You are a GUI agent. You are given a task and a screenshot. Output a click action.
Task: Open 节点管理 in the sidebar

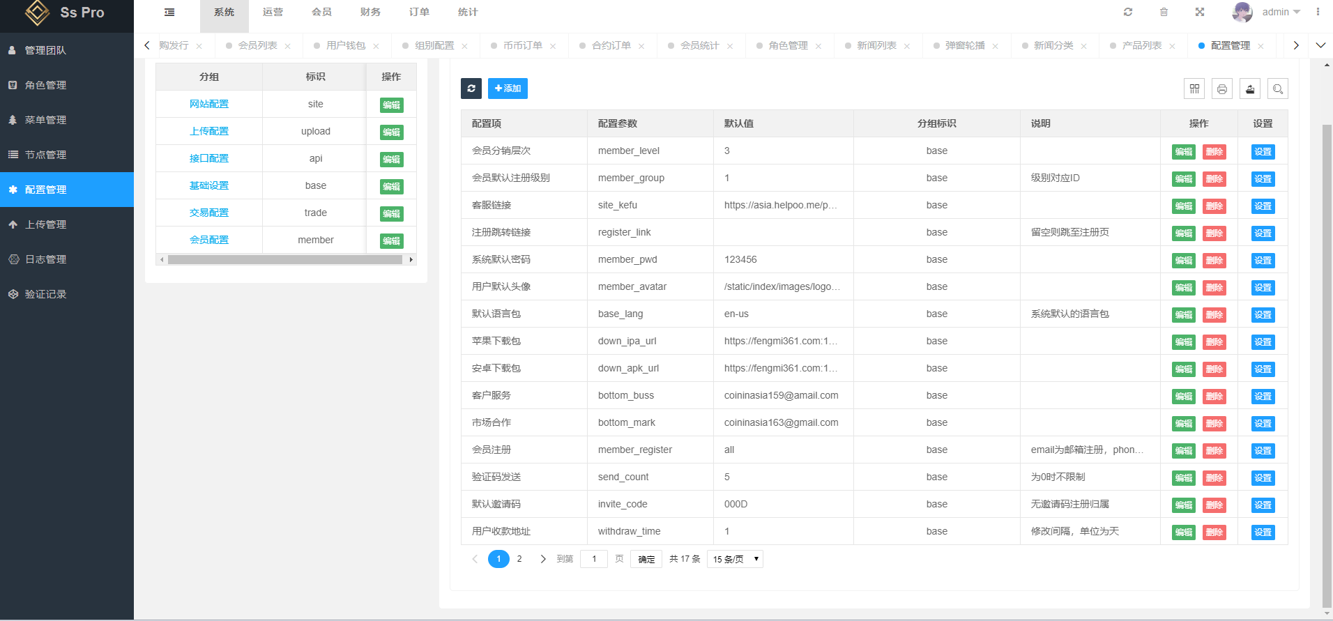[x=67, y=155]
